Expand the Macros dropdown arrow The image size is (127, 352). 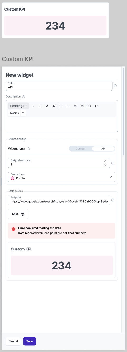point(23,113)
